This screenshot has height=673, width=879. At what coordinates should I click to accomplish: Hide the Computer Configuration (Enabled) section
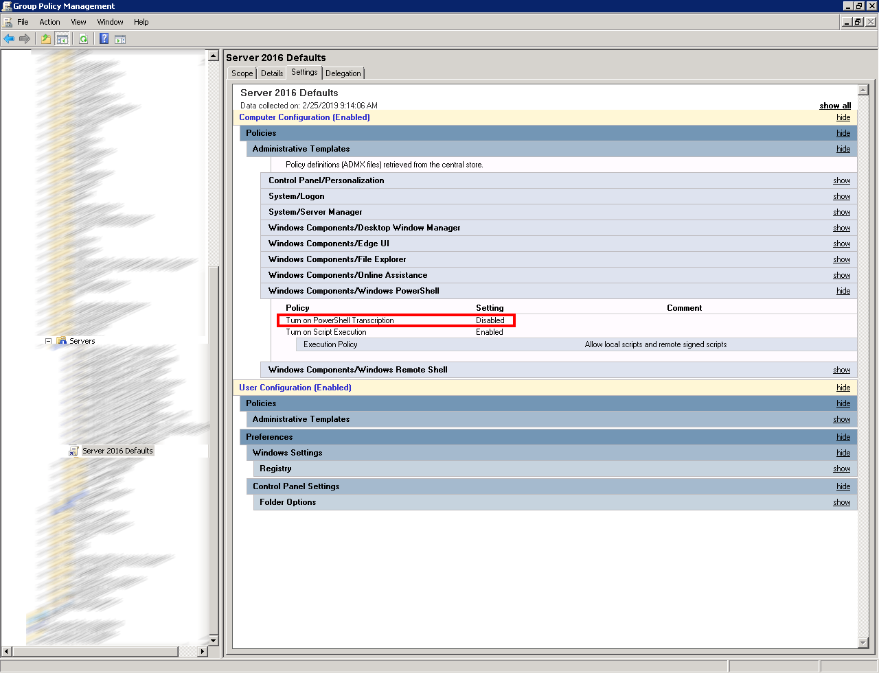pos(843,117)
